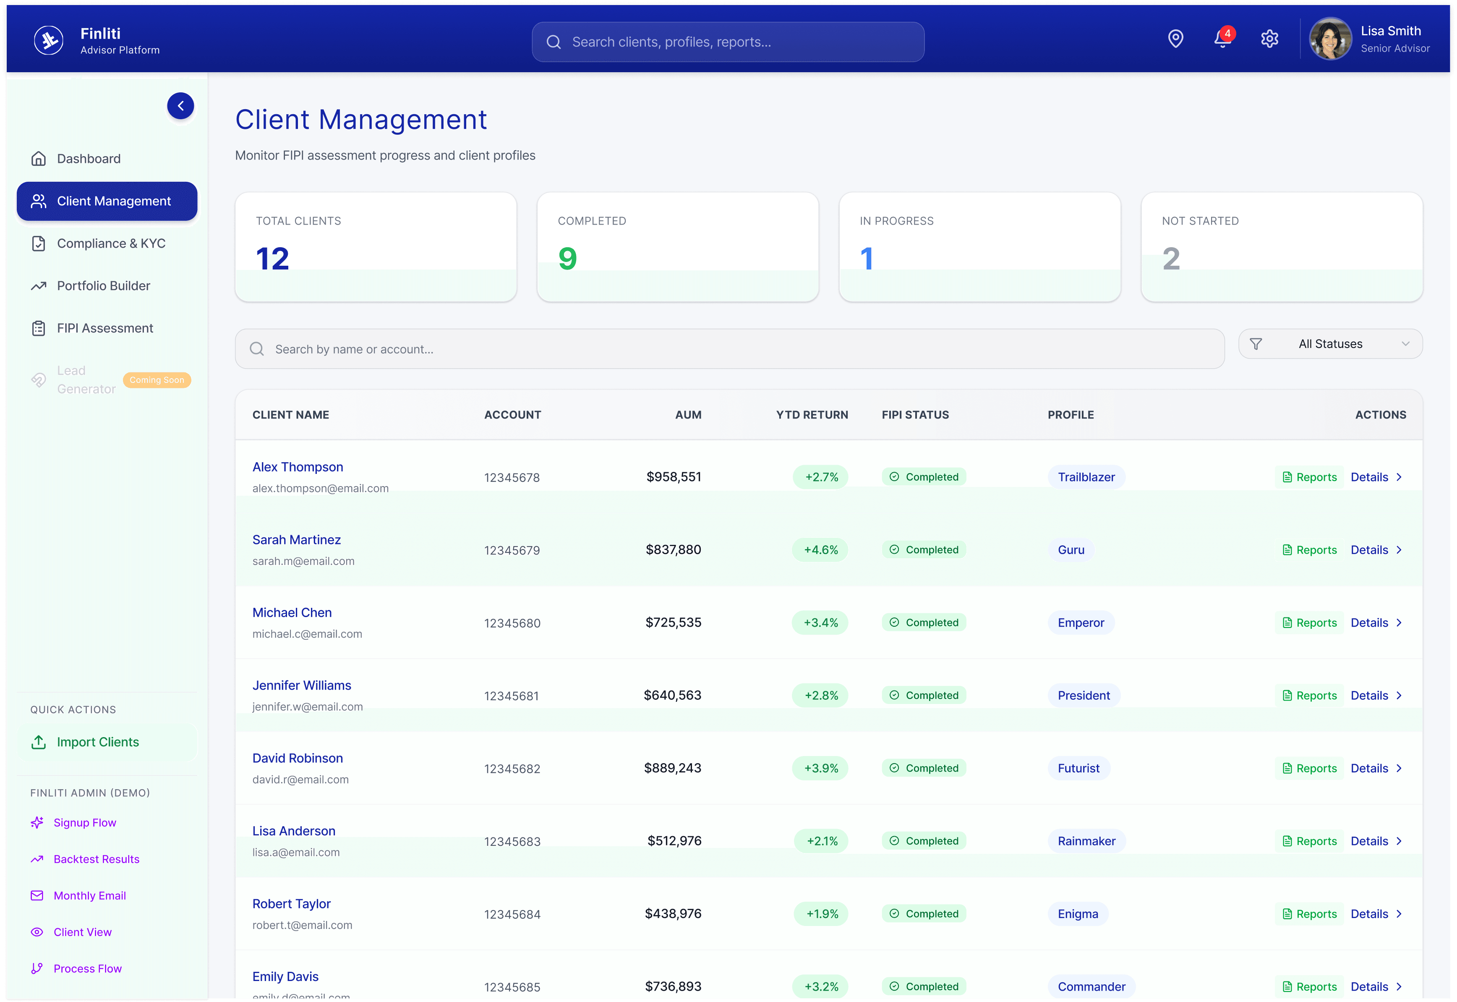
Task: Open the Portfolio Builder tool
Action: (x=104, y=286)
